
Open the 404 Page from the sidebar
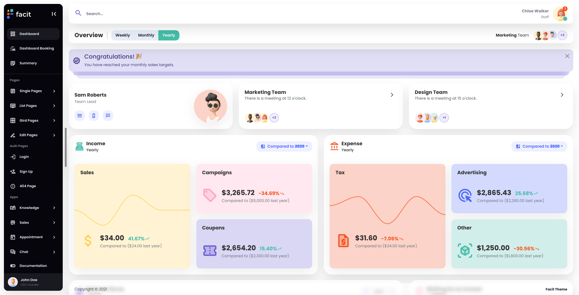click(x=27, y=186)
